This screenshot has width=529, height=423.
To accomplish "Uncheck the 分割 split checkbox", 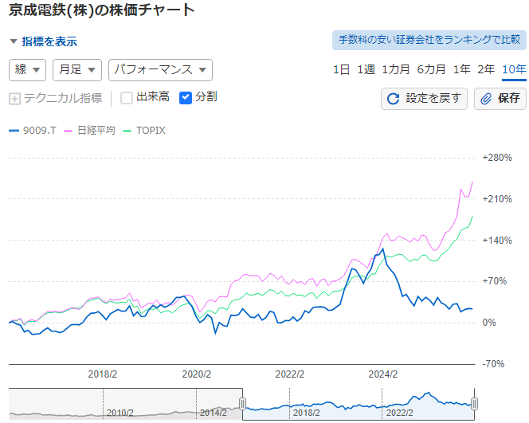I will [x=186, y=97].
